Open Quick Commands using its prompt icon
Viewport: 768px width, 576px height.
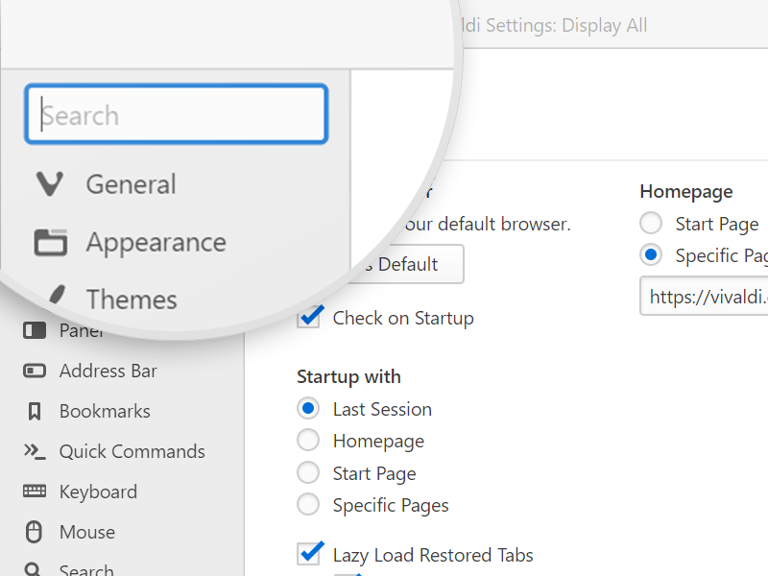click(35, 451)
